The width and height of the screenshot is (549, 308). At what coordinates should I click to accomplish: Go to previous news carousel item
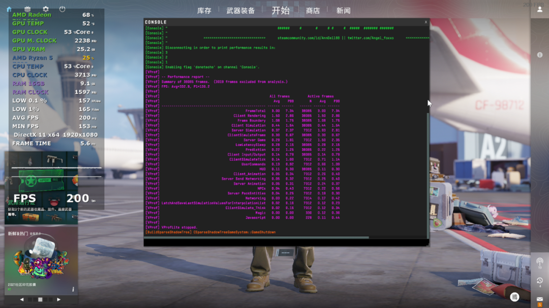click(22, 299)
